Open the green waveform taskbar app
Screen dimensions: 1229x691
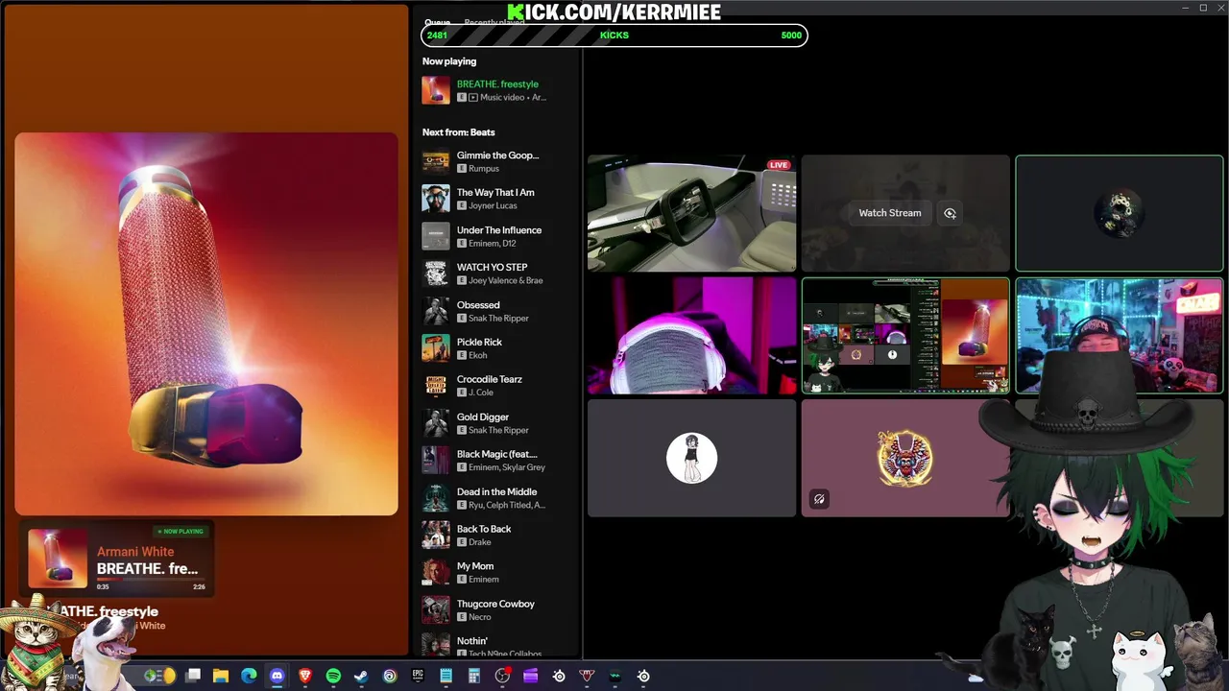click(x=614, y=676)
